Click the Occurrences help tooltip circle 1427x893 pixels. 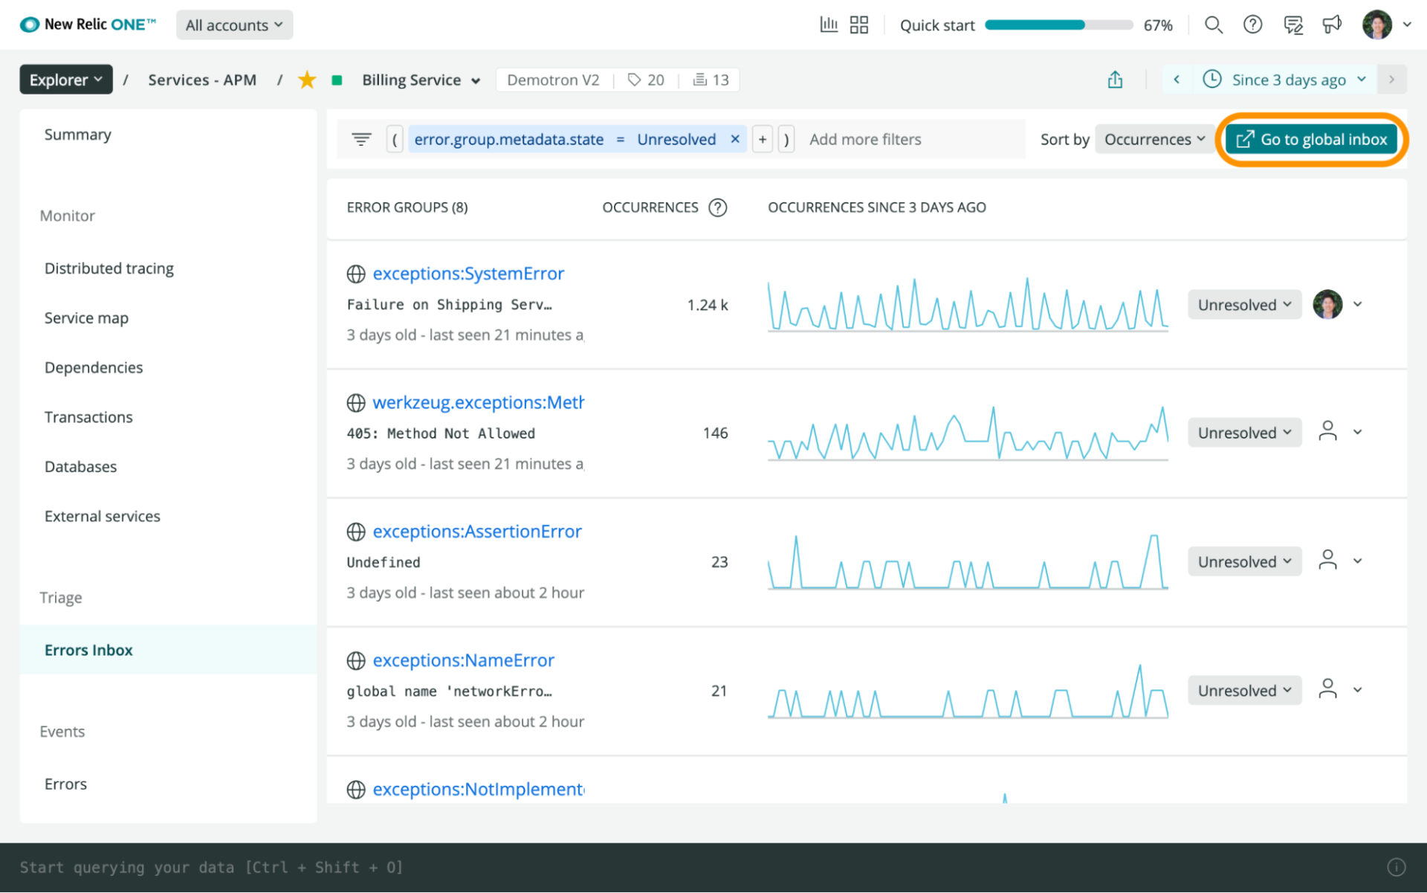click(718, 207)
